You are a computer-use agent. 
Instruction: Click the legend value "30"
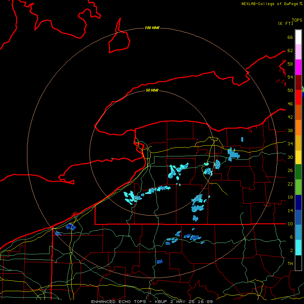290,157
